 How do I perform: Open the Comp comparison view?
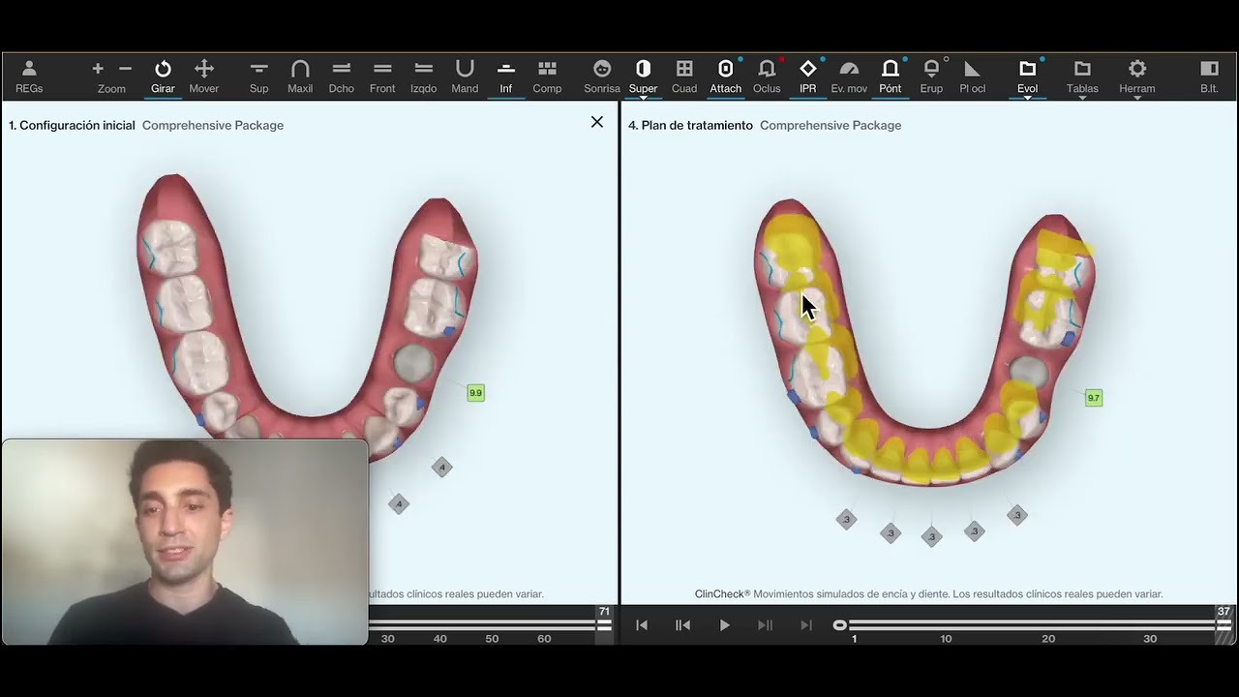coord(547,76)
